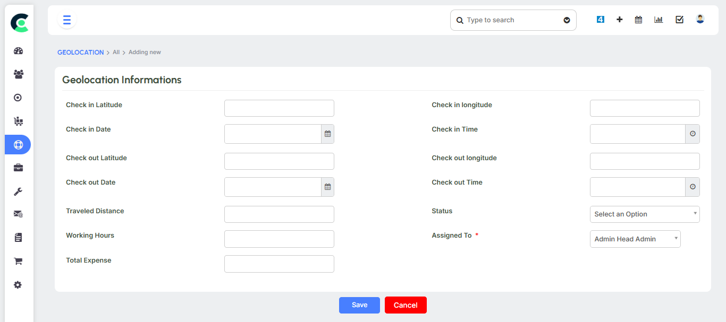
Task: Open the Status dropdown showing Select an Option
Action: [x=644, y=214]
